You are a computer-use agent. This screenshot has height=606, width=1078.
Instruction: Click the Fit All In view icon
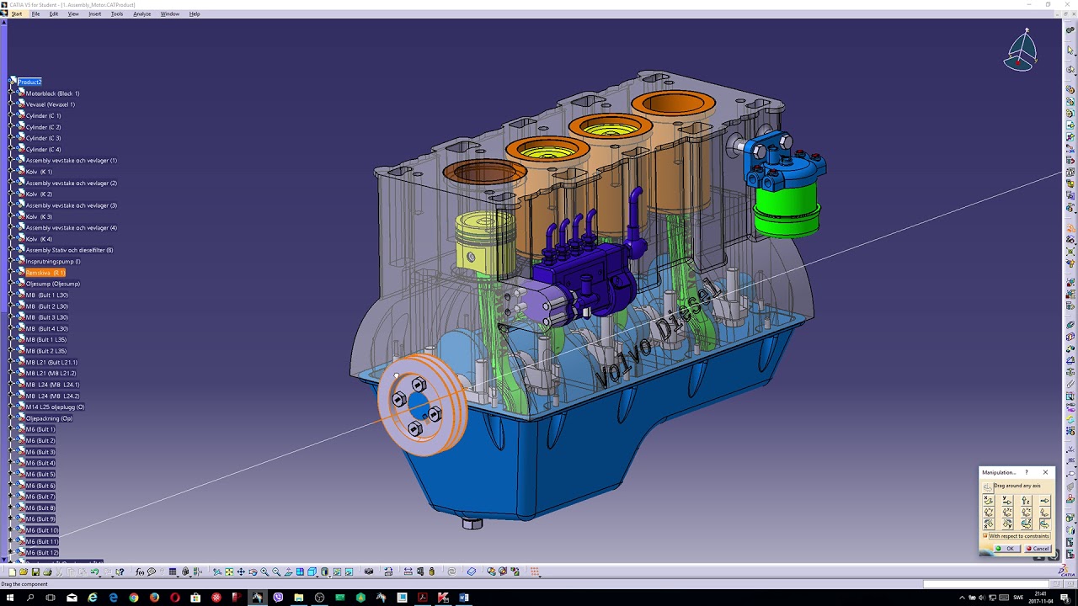click(229, 571)
